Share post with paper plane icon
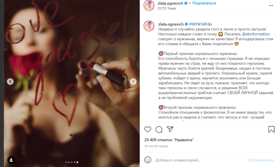The height and width of the screenshot is (167, 275). [170, 129]
